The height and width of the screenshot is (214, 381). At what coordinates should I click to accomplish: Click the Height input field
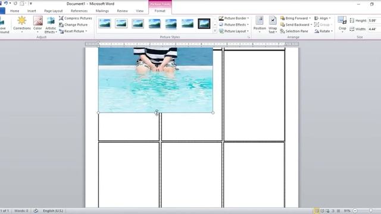click(x=374, y=21)
